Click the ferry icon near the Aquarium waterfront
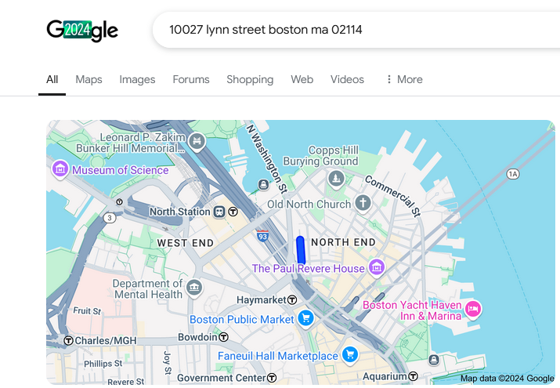The width and height of the screenshot is (560, 388). pyautogui.click(x=434, y=360)
